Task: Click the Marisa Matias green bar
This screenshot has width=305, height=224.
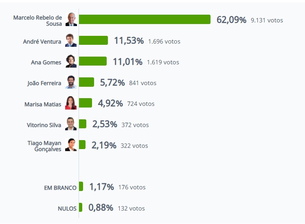Action: click(86, 103)
